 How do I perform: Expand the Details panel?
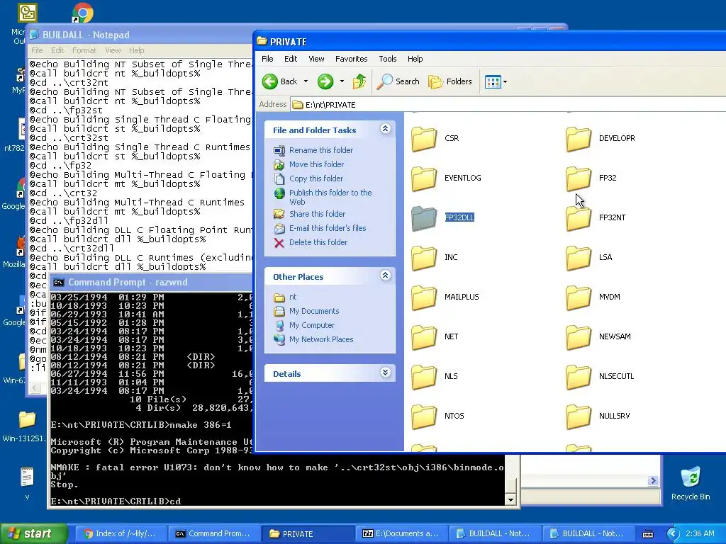[x=385, y=373]
